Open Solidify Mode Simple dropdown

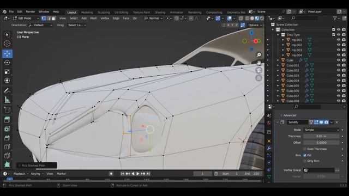[x=321, y=130]
